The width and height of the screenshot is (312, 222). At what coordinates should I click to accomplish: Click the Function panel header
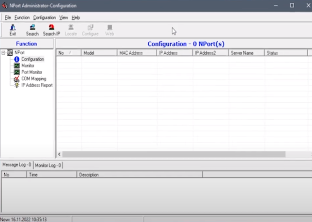tap(27, 44)
